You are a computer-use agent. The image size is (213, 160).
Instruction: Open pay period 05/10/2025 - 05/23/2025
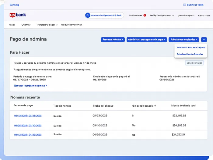point(28,116)
